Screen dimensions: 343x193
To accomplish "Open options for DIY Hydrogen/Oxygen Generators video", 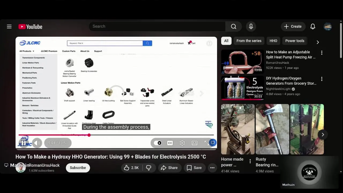I will (x=322, y=79).
